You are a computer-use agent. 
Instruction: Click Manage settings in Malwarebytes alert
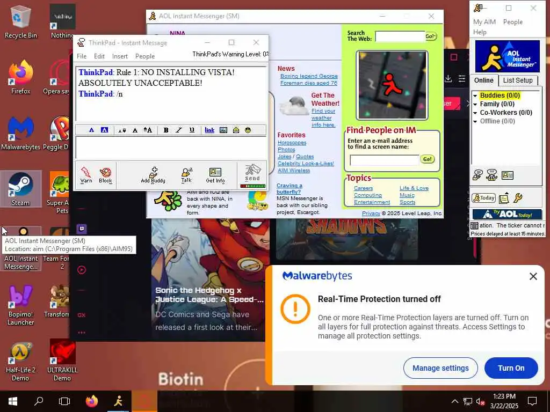pyautogui.click(x=440, y=368)
